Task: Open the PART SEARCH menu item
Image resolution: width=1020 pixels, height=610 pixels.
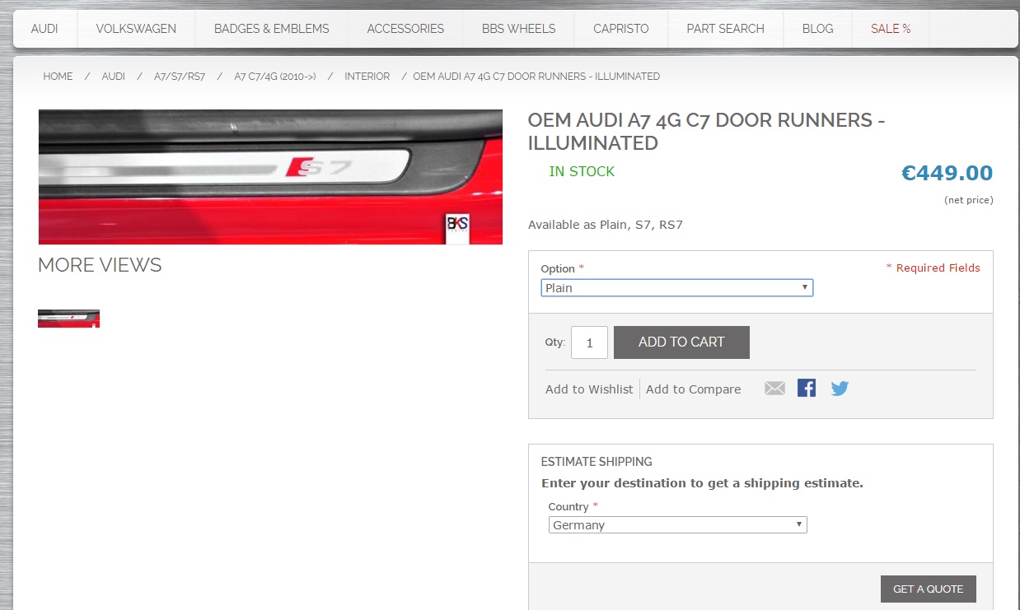Action: (x=725, y=29)
